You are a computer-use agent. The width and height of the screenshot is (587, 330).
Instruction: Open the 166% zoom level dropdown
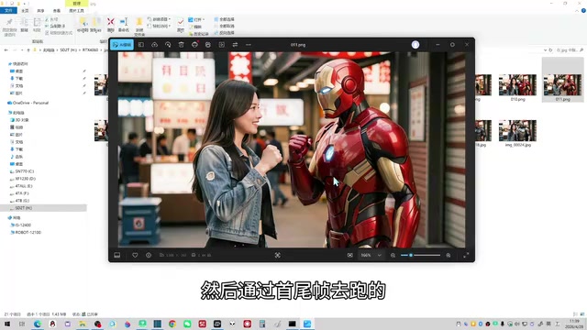[x=371, y=255]
